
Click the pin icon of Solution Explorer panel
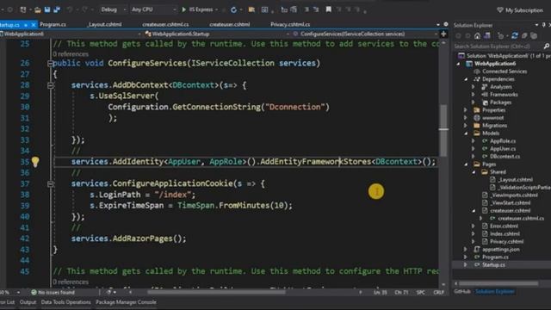543,25
